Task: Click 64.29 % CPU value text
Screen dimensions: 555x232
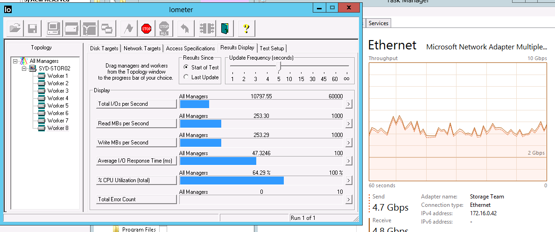Action: tap(261, 173)
